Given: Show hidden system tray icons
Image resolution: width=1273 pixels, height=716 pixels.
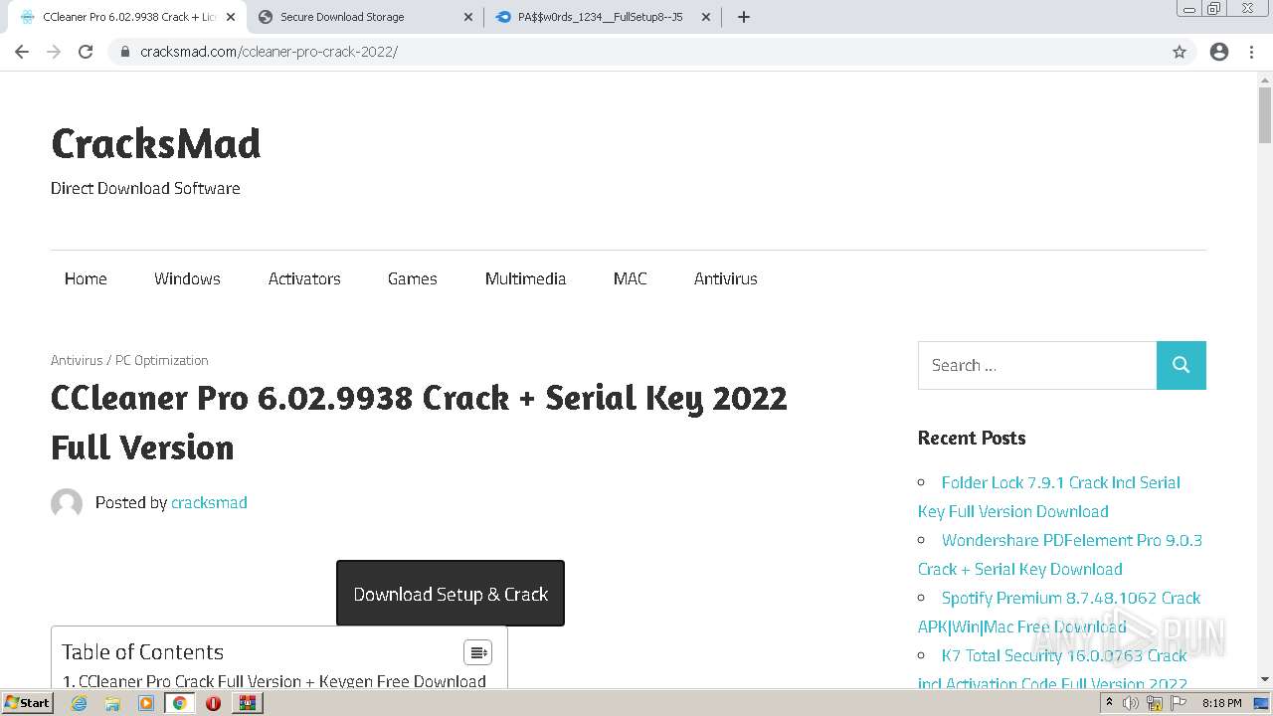Looking at the screenshot, I should point(1109,703).
